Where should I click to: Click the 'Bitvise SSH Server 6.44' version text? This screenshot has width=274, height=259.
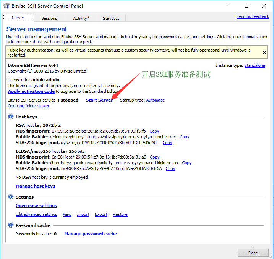(x=33, y=65)
